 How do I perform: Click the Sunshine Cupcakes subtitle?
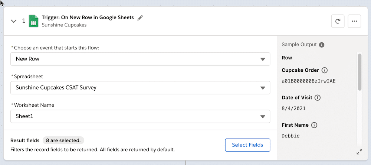tap(64, 25)
